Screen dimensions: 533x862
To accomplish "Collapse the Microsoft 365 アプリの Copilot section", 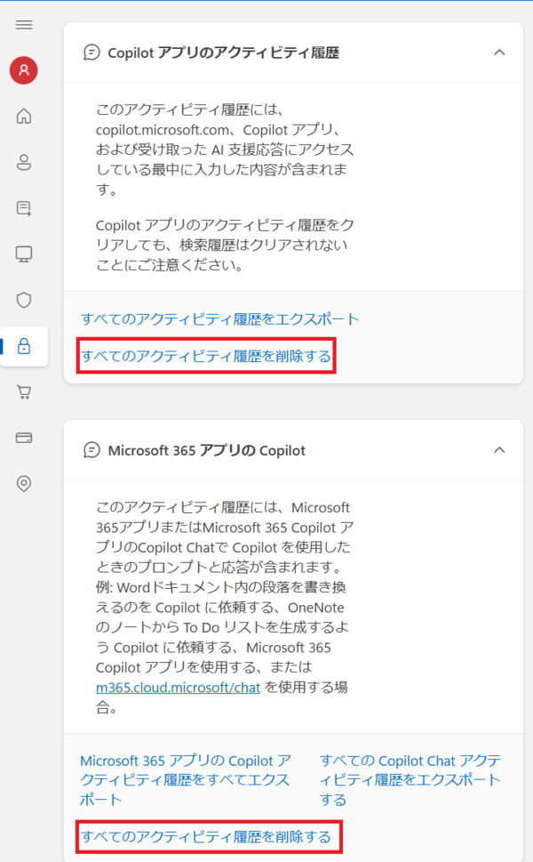I will tap(498, 450).
